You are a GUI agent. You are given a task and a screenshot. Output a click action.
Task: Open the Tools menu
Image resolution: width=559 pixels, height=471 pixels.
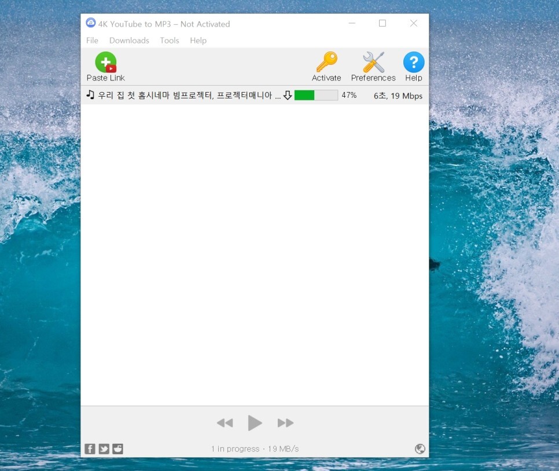click(x=170, y=41)
